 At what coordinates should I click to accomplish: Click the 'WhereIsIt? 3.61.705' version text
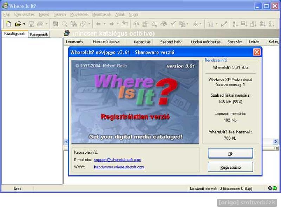(230, 68)
